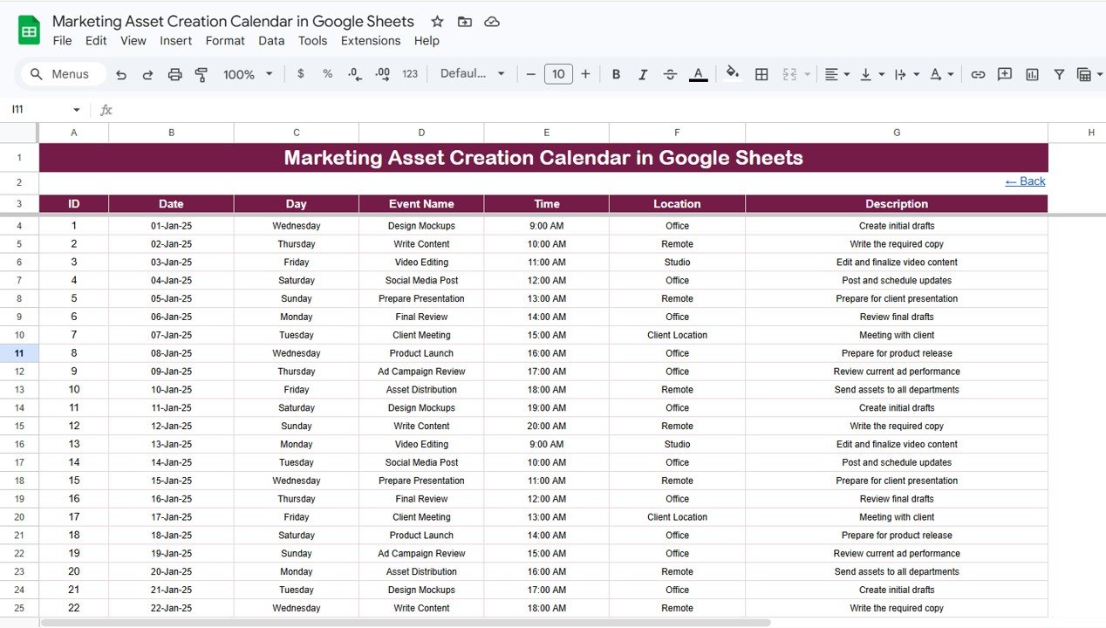
Task: Select the Paint format tool
Action: 201,74
